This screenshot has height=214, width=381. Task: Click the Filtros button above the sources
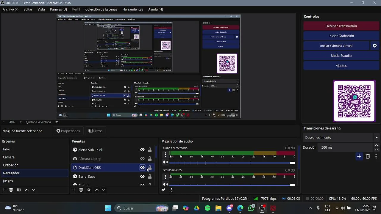tap(96, 131)
